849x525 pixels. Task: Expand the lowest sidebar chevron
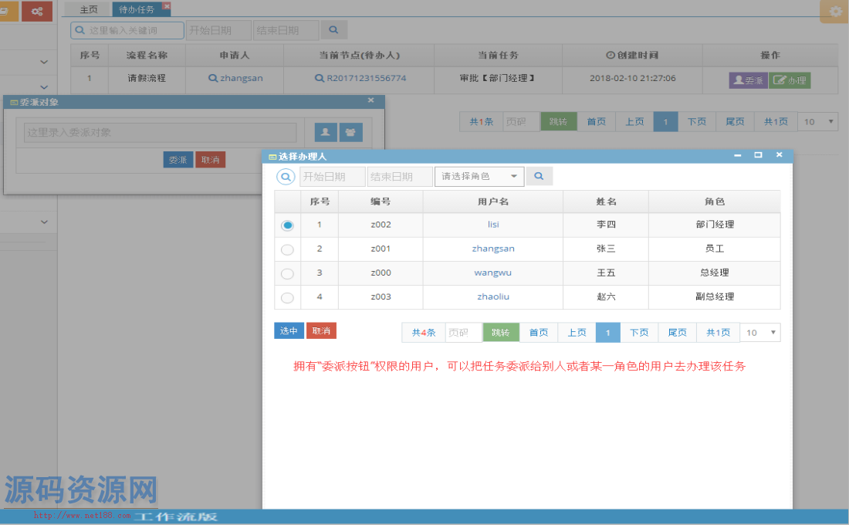tap(45, 222)
